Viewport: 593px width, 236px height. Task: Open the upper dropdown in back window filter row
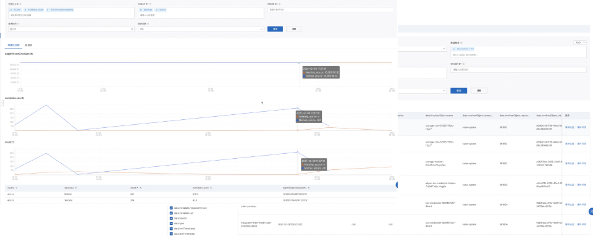[x=422, y=49]
